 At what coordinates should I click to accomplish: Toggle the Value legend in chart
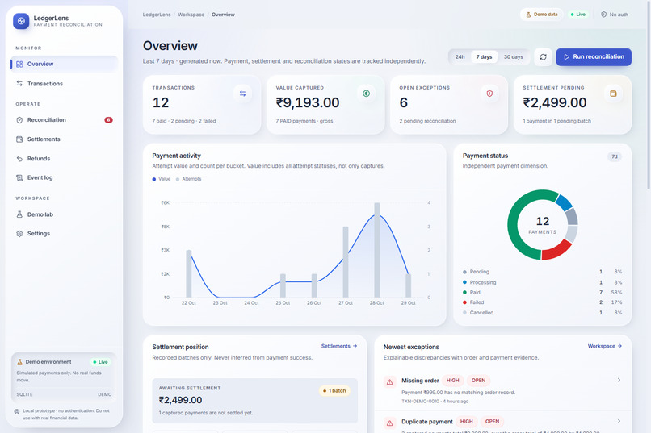point(162,179)
